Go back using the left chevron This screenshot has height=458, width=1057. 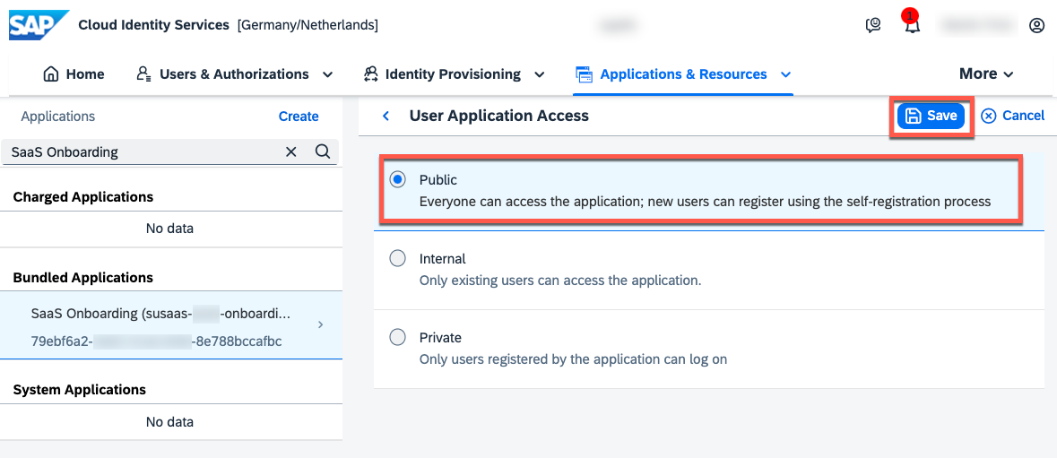(x=386, y=116)
